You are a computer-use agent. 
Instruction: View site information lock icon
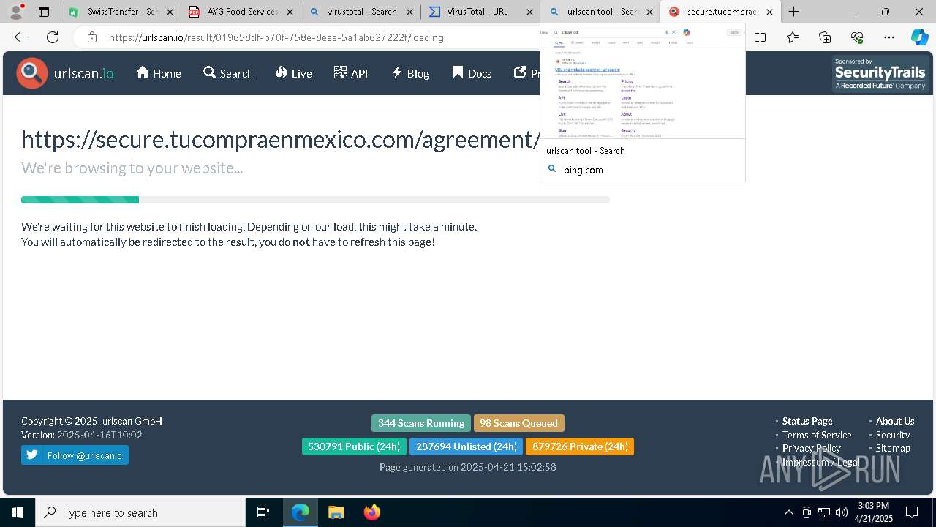click(x=91, y=37)
